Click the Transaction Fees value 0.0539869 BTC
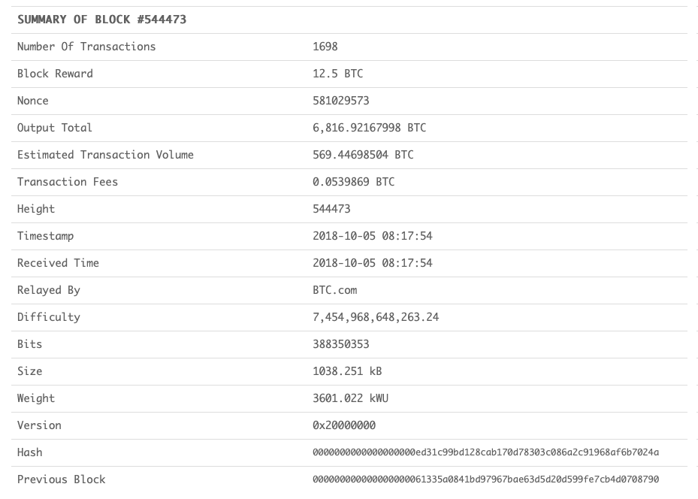Screen dimensions: 698x499 353,182
